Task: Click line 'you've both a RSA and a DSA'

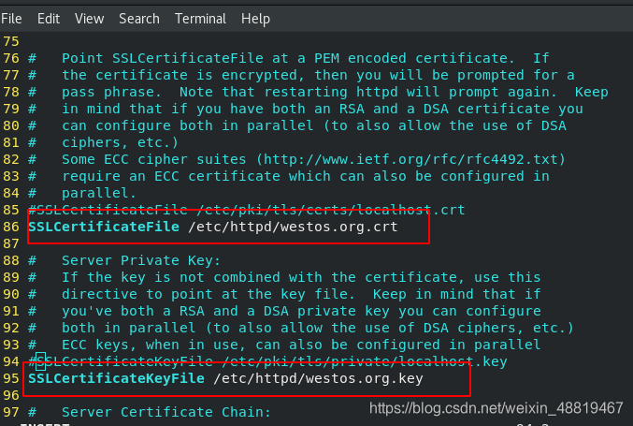Action: point(284,311)
